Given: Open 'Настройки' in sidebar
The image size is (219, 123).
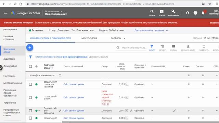Looking at the screenshot, I should click(9, 76).
